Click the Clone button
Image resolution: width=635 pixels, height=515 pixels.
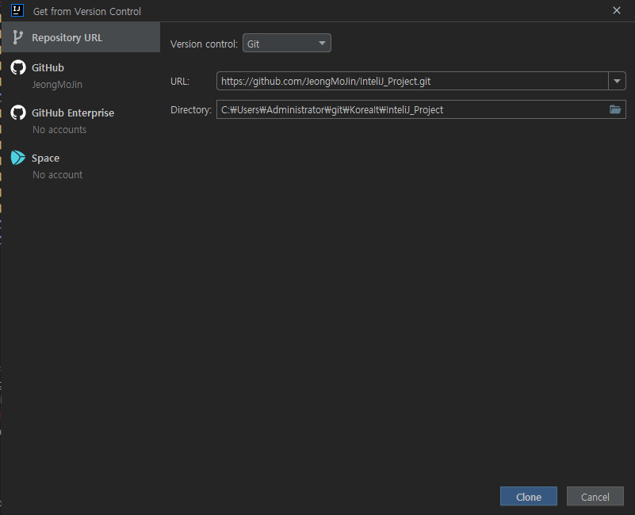pyautogui.click(x=529, y=496)
